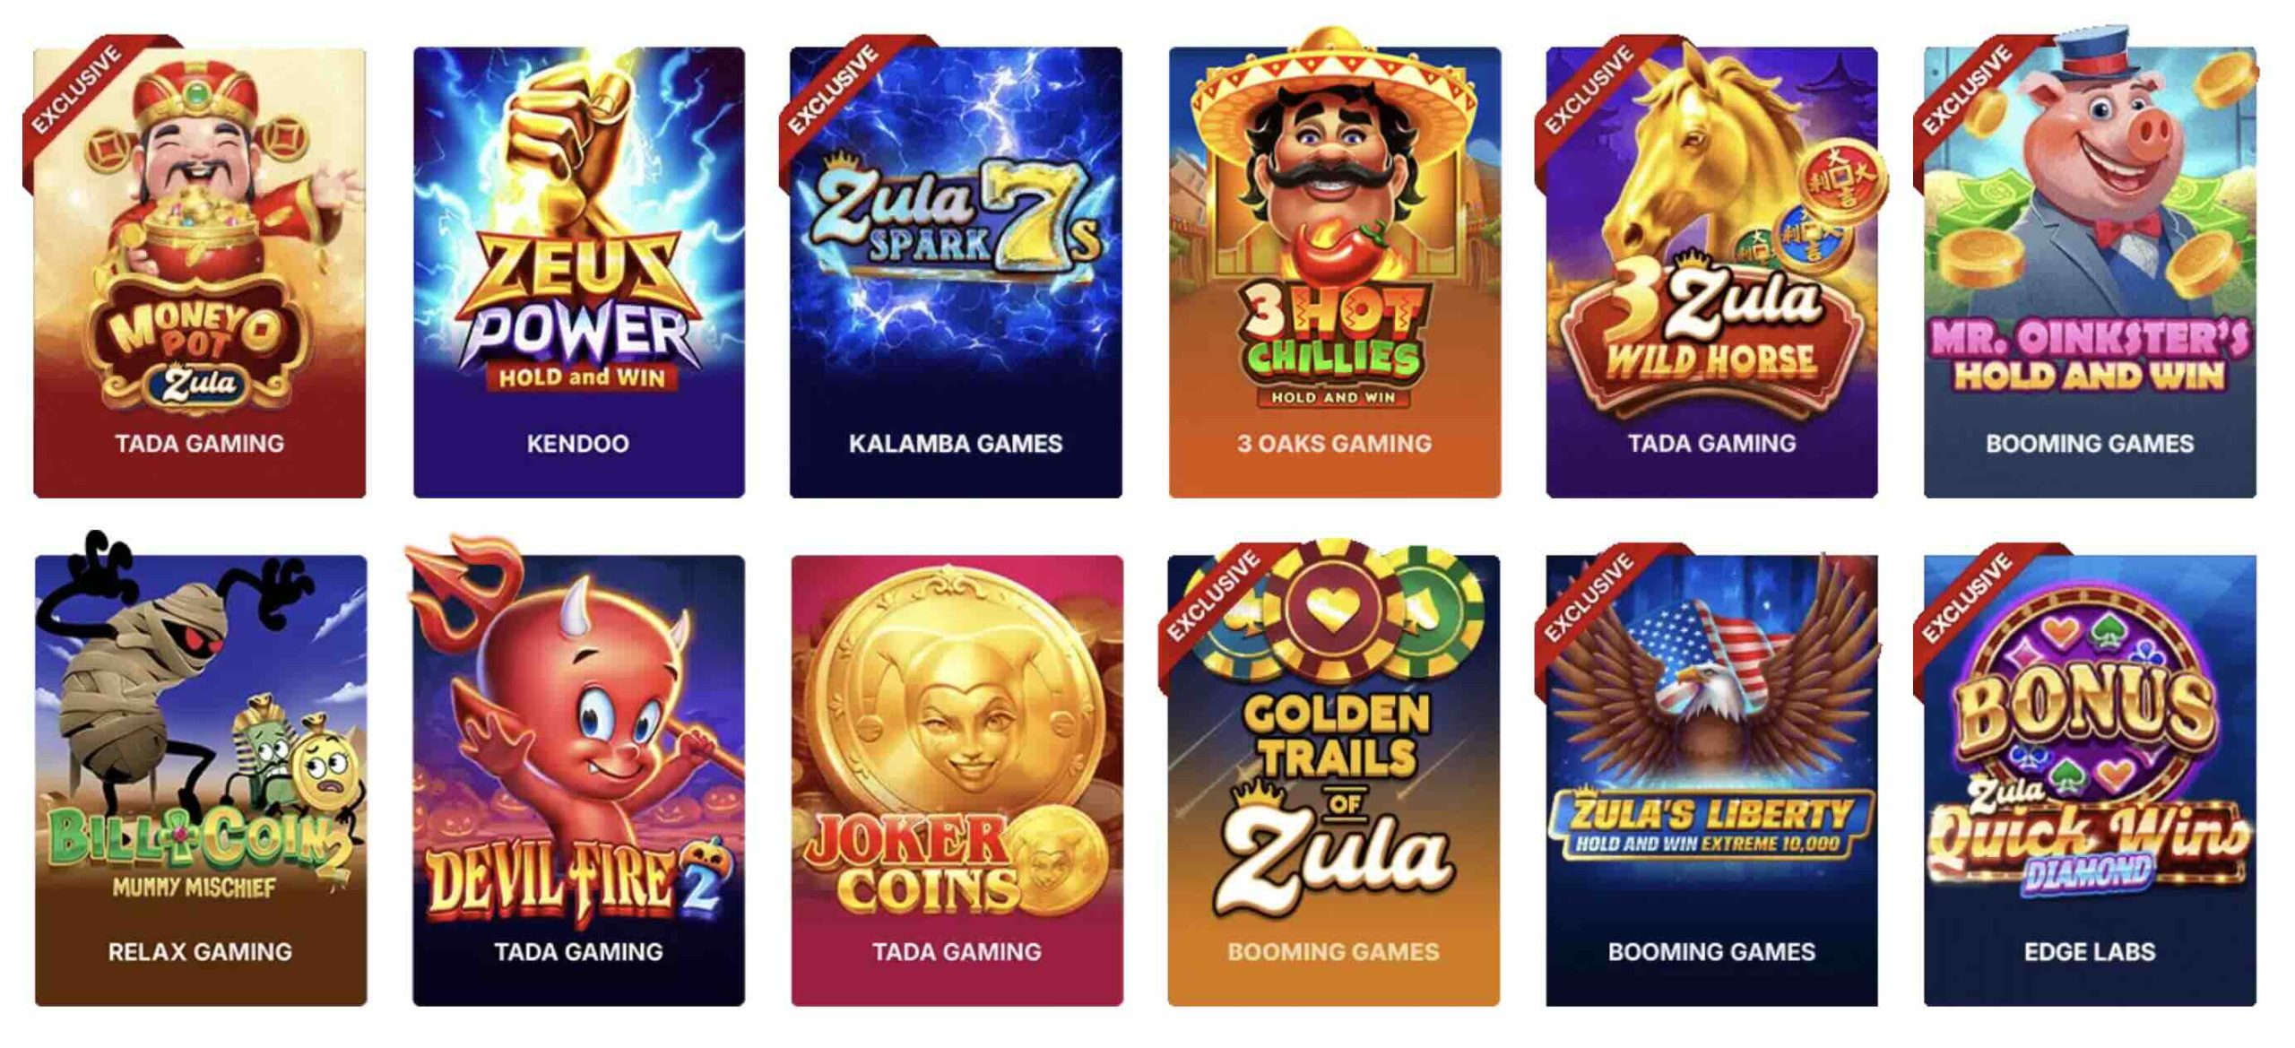Click the Exclusive ribbon on Golden Trails of Zula
Image resolution: width=2295 pixels, height=1048 pixels.
[1214, 599]
